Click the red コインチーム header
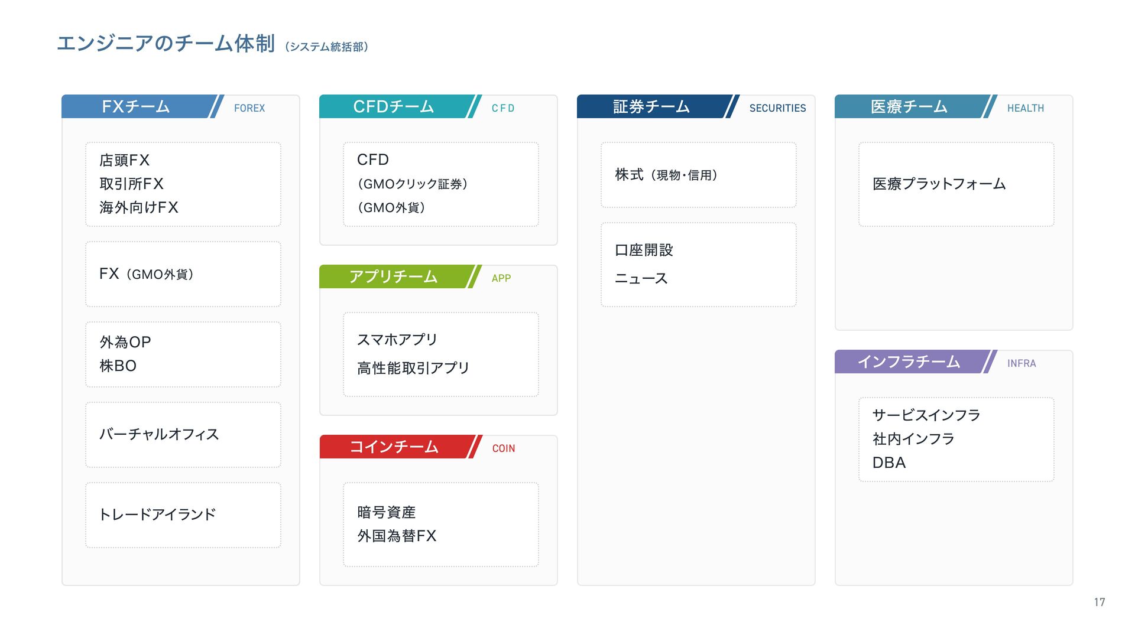 point(394,447)
